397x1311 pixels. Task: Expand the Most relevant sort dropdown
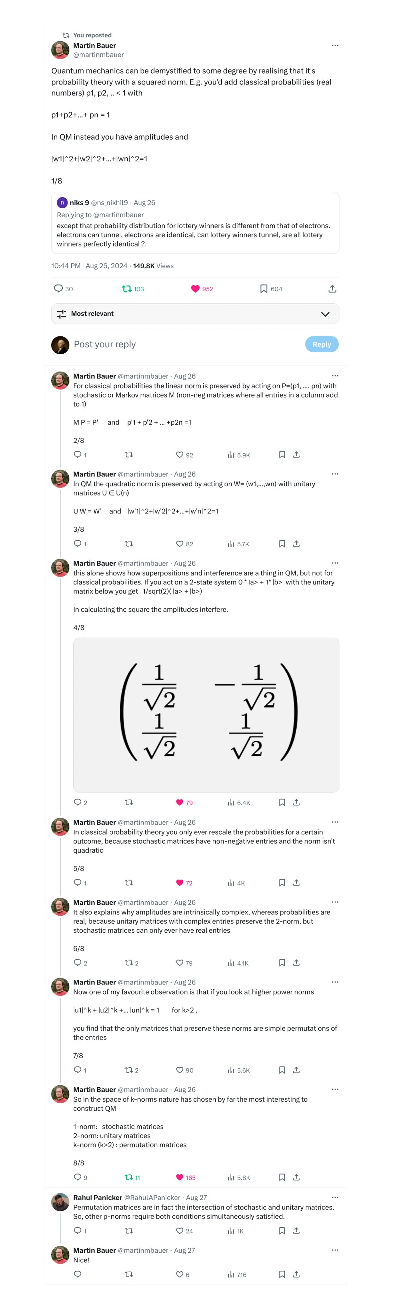(325, 314)
